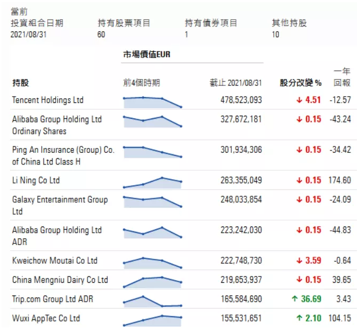This screenshot has width=358, height=331.
Task: Select one-year return -0.64
Action: (x=342, y=260)
